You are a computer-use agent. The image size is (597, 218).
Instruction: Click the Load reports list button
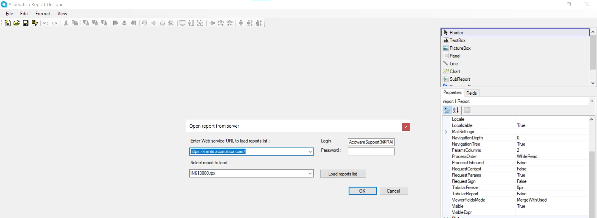click(343, 174)
